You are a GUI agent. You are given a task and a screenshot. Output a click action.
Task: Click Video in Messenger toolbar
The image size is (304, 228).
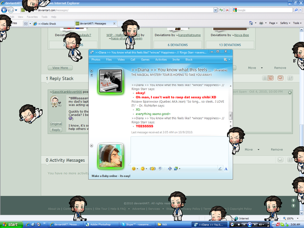(x=121, y=59)
